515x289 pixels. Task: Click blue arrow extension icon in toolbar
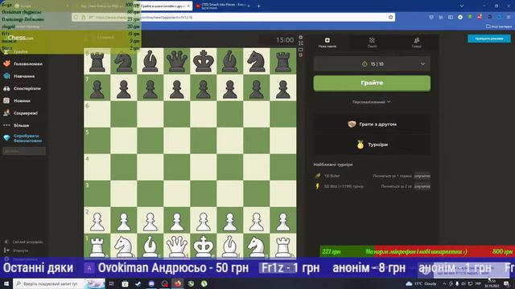click(x=499, y=17)
